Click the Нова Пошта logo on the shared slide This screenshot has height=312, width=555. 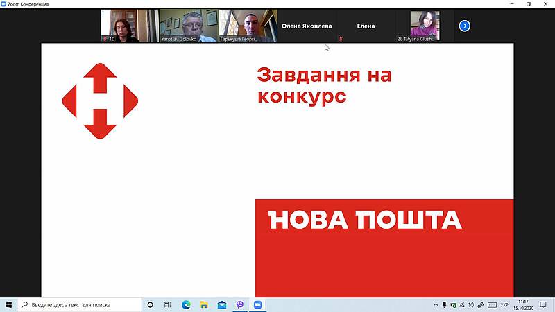coord(100,101)
